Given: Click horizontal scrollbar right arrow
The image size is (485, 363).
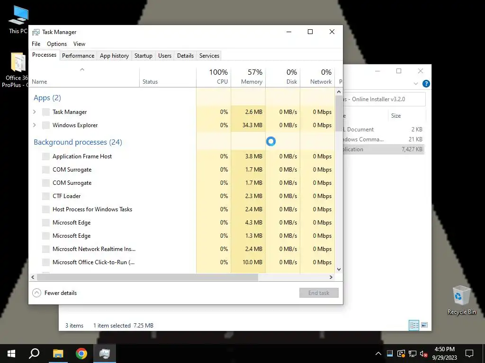Looking at the screenshot, I should (331, 277).
